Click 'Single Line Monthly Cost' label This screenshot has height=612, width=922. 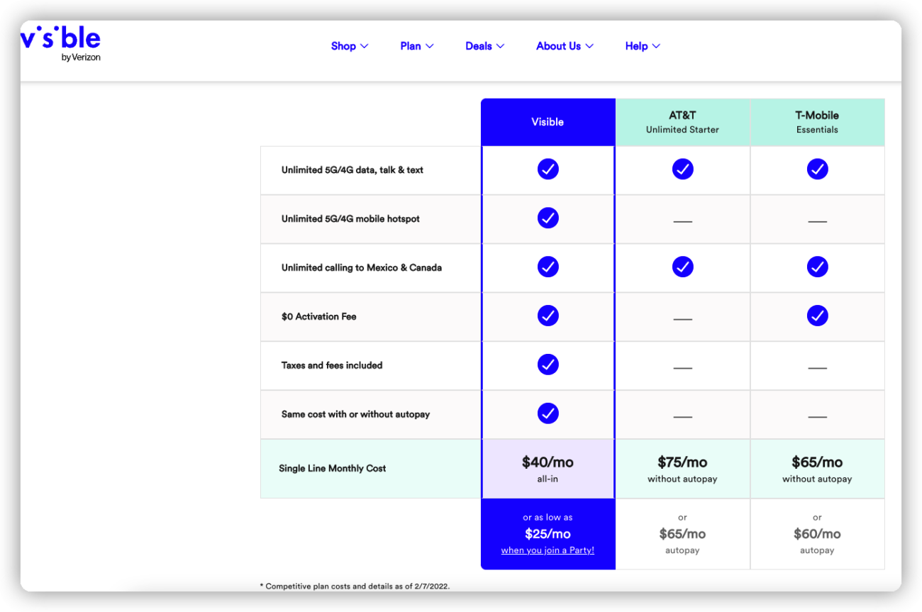coord(332,469)
